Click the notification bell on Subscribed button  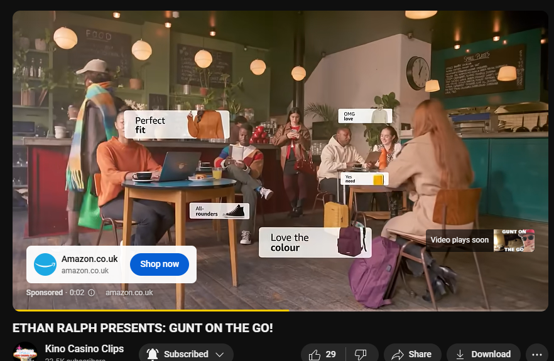coord(153,354)
